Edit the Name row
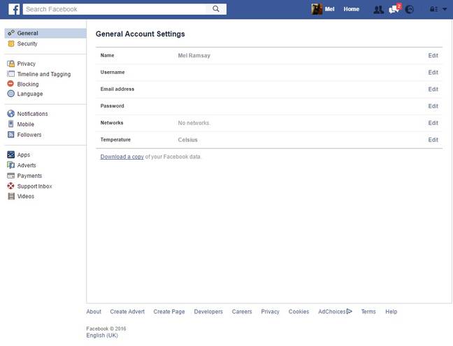 pos(433,55)
